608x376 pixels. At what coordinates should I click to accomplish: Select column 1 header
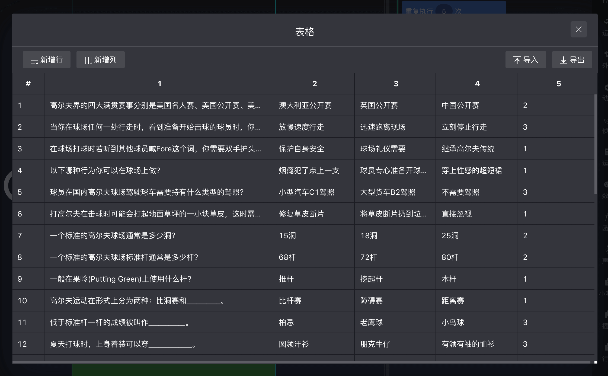pos(159,84)
